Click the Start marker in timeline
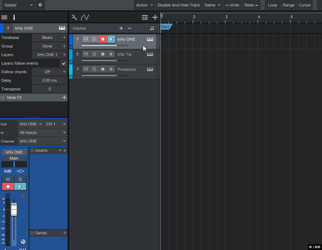This screenshot has width=322, height=250. pos(166,27)
